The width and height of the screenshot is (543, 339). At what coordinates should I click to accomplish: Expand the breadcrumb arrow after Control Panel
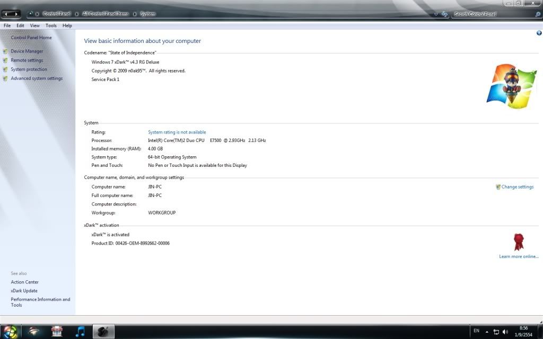[x=77, y=14]
